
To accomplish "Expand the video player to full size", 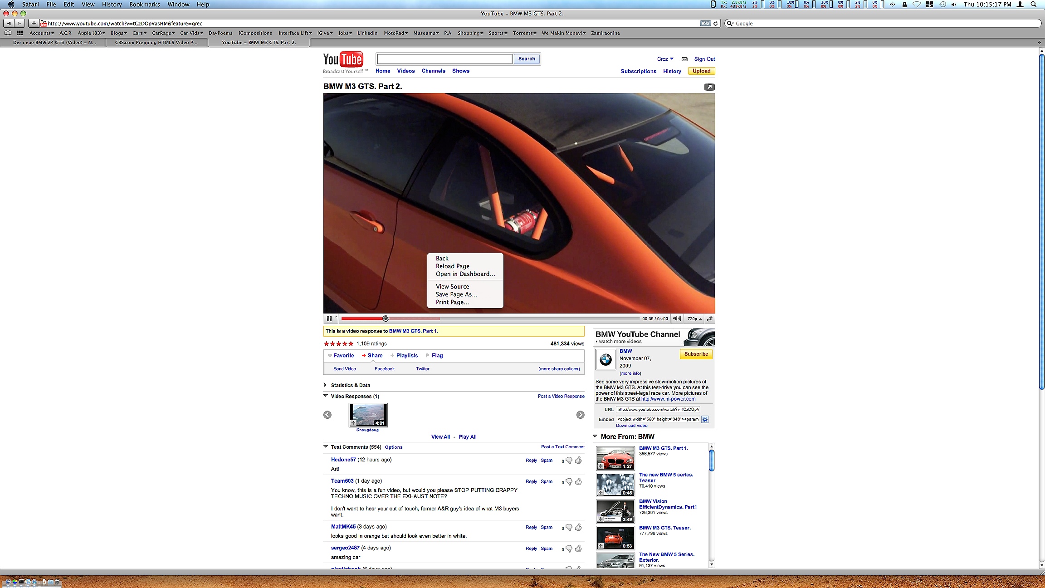I will click(x=709, y=318).
